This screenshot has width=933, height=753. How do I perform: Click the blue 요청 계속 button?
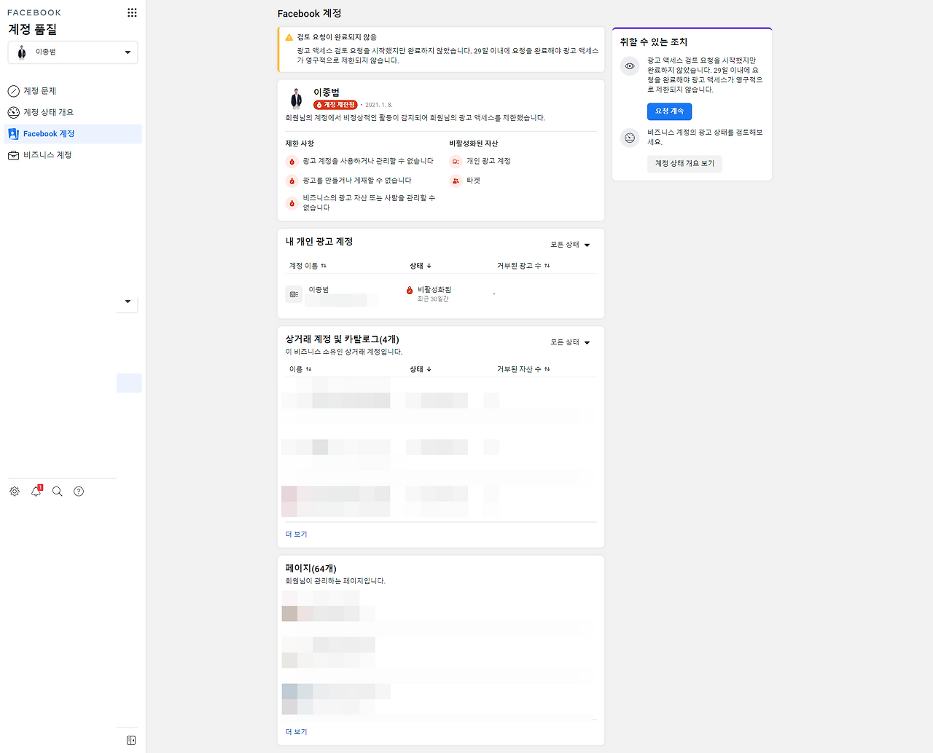click(x=669, y=111)
